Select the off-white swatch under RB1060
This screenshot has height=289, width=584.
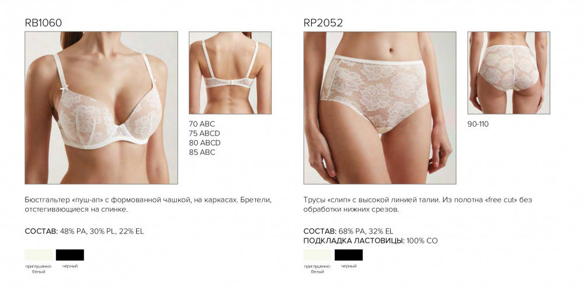(39, 255)
